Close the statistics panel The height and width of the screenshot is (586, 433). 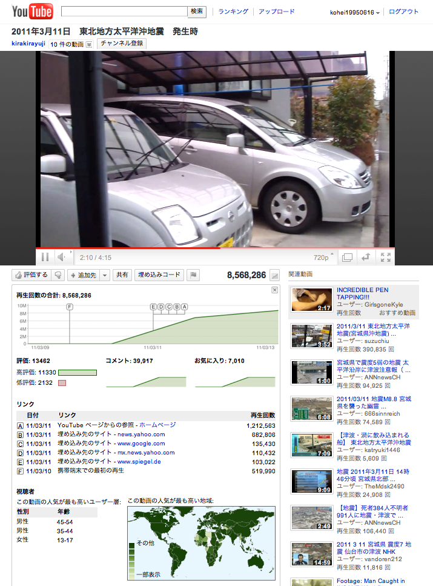tap(274, 290)
